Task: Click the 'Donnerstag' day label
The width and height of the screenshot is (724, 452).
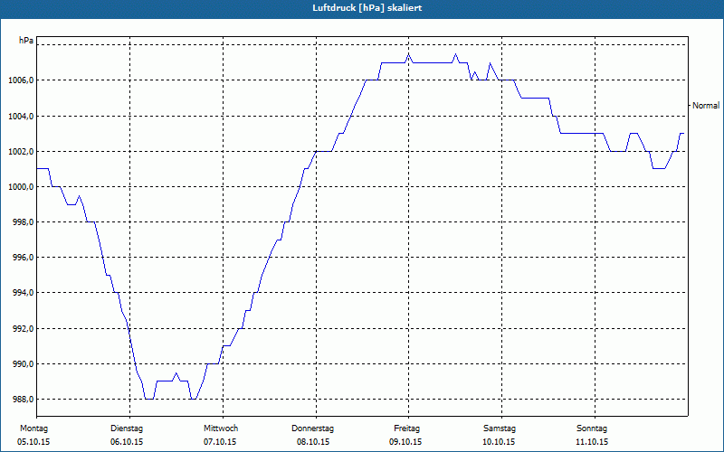Action: [x=312, y=428]
